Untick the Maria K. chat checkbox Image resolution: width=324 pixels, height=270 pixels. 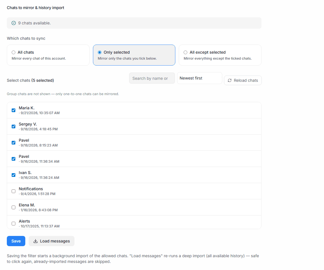14,110
